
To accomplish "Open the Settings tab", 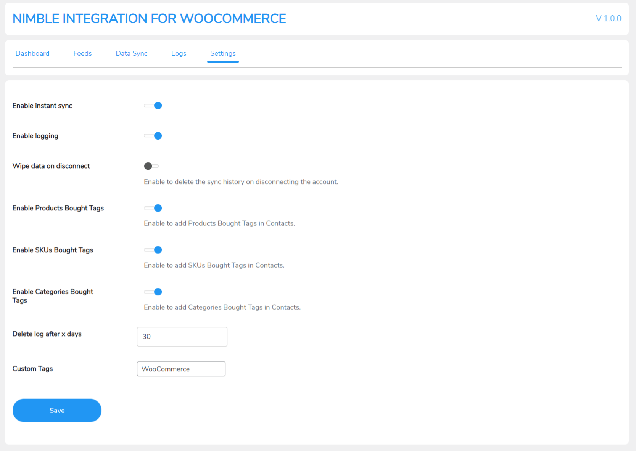I will point(223,53).
